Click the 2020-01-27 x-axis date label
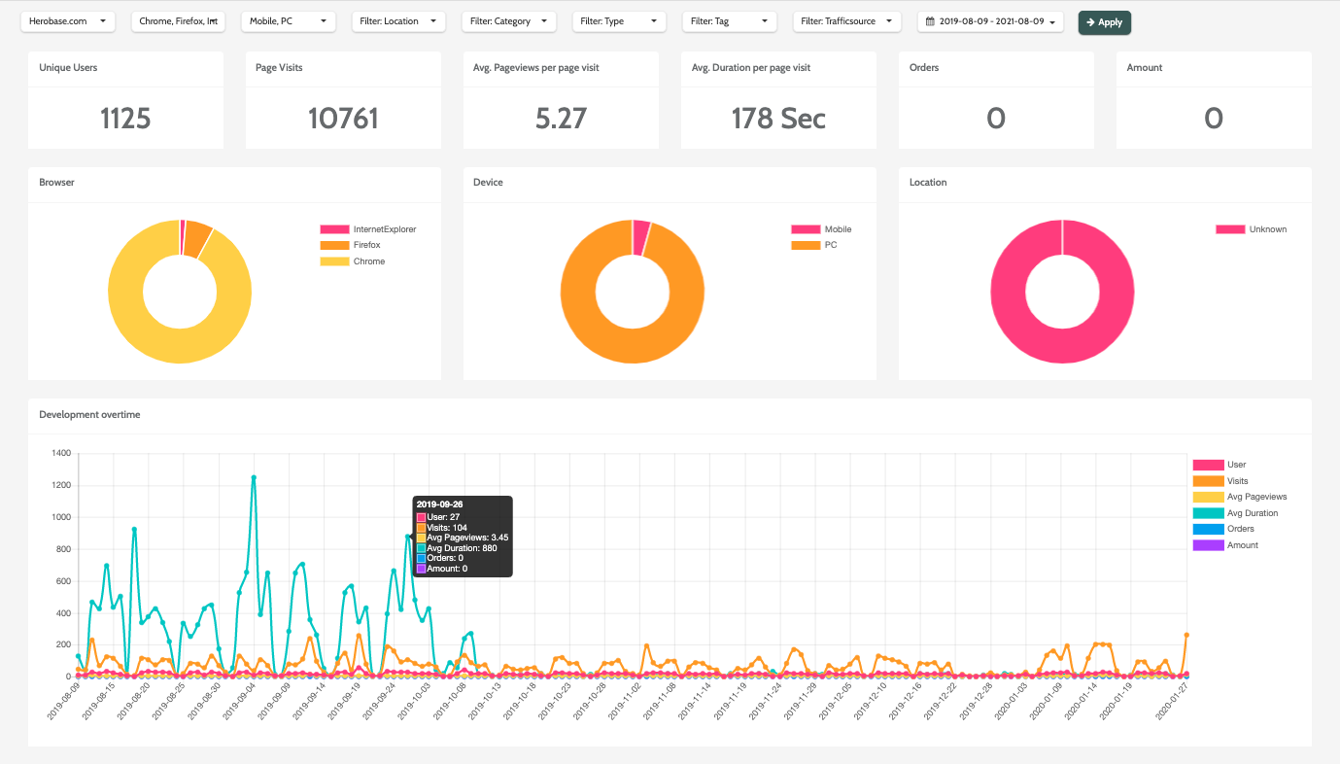Image resolution: width=1340 pixels, height=764 pixels. [1170, 700]
